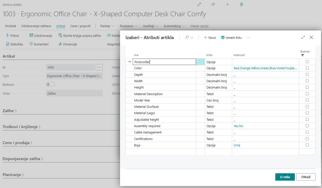
Task: Click the Izmeni listu edit list icon
Action: tap(223, 38)
